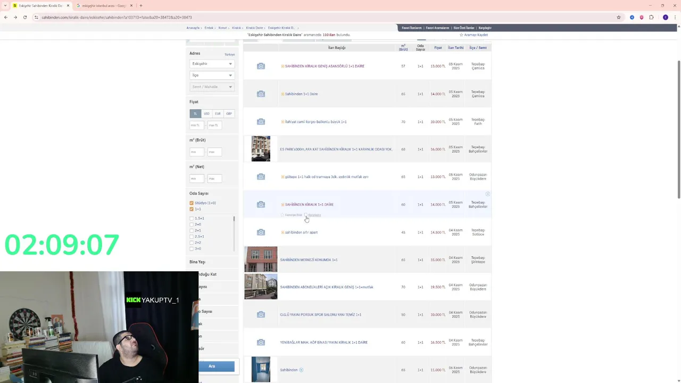The height and width of the screenshot is (383, 681).
Task: Open the Chrome profile avatar
Action: (665, 17)
